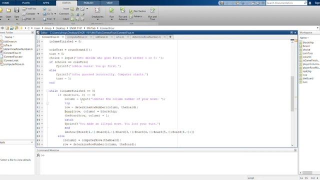
Task: Click the Run and Time icon
Action: click(x=152, y=10)
